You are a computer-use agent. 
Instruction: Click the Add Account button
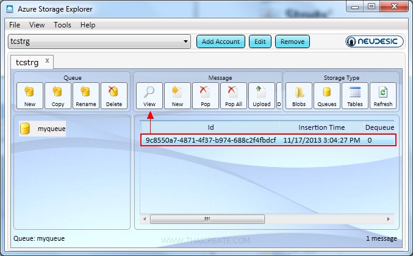click(x=221, y=41)
